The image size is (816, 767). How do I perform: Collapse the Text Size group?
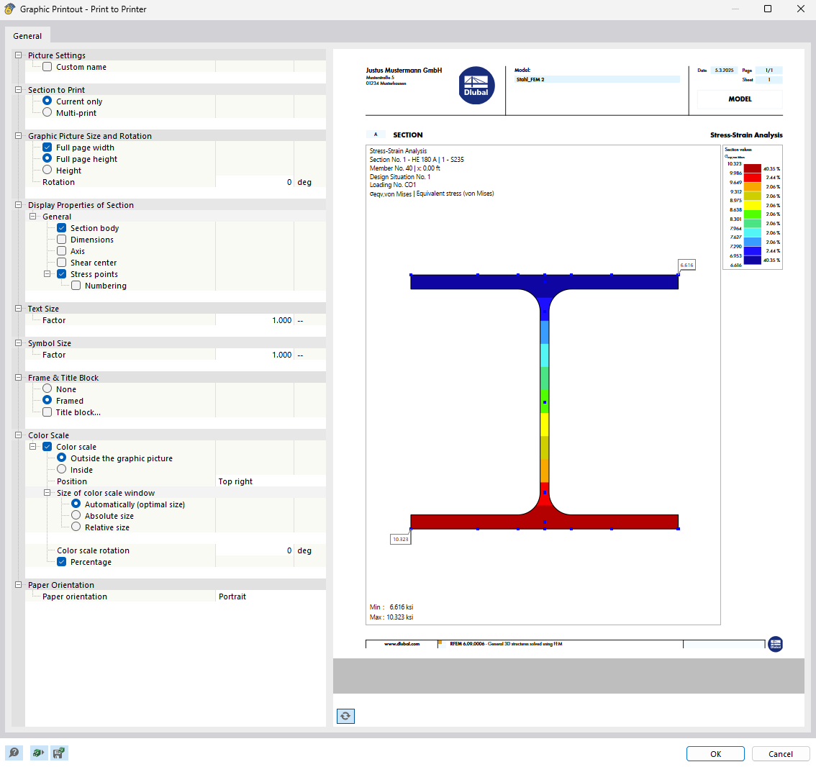click(18, 309)
